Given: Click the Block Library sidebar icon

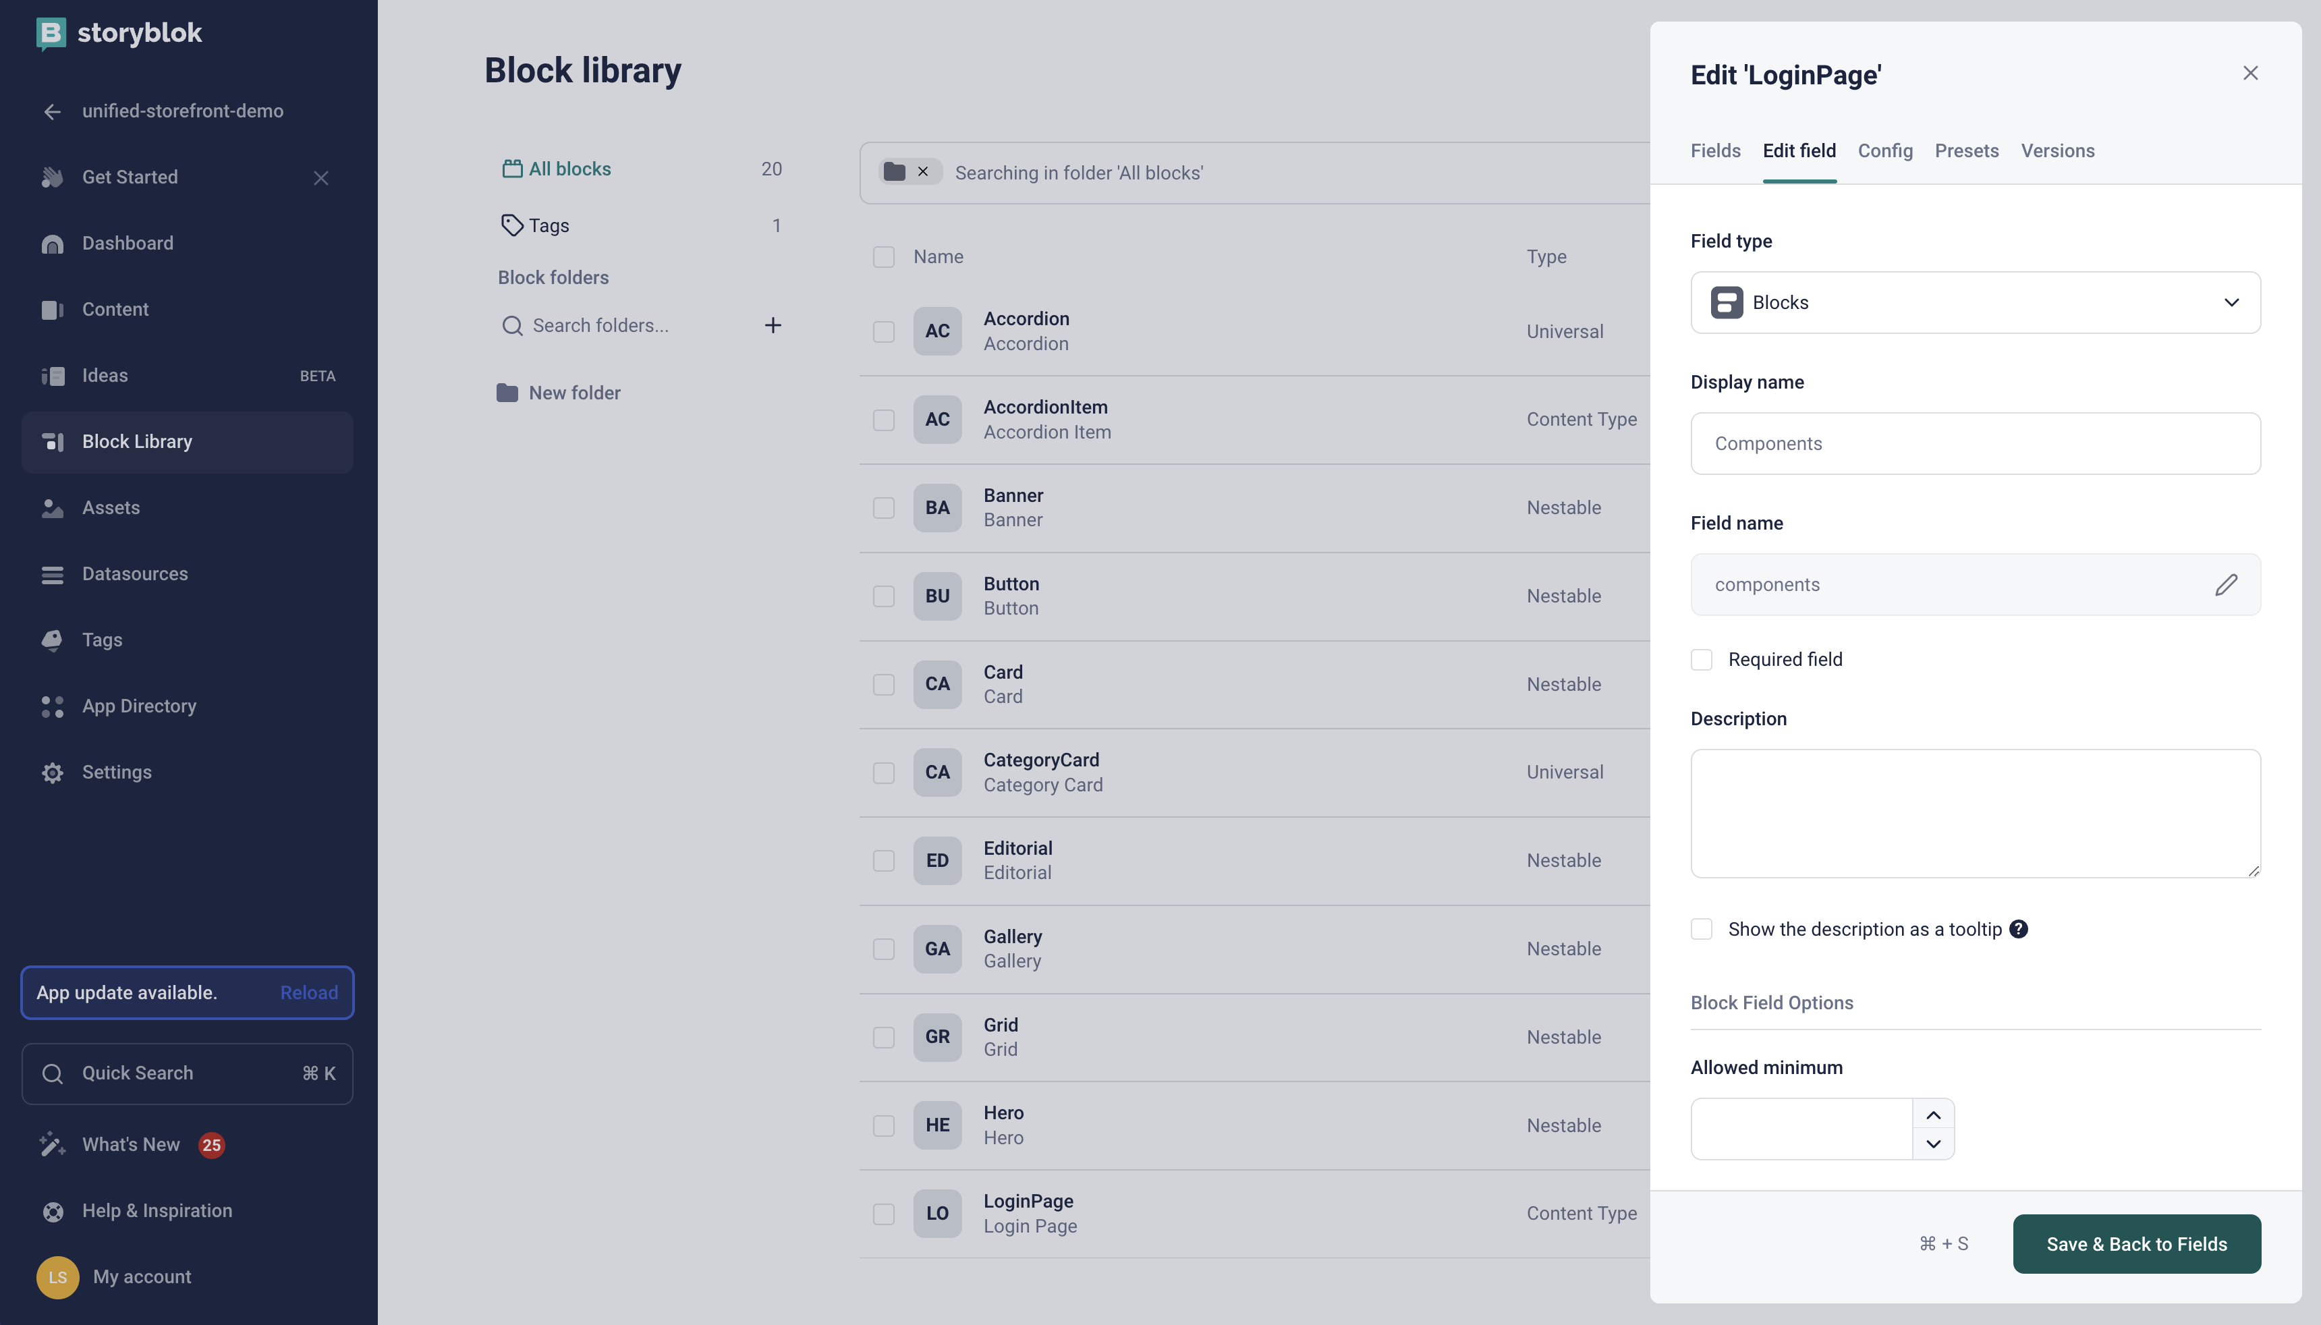Looking at the screenshot, I should 52,443.
